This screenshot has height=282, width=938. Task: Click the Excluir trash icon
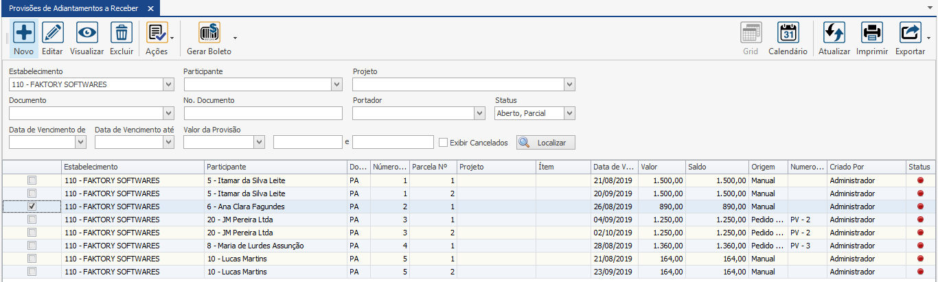[122, 33]
